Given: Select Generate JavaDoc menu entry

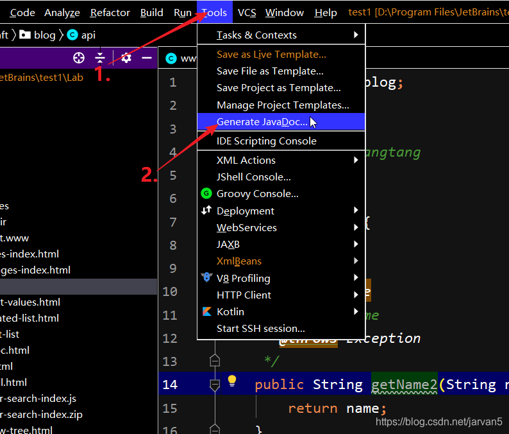Looking at the screenshot, I should coord(281,121).
